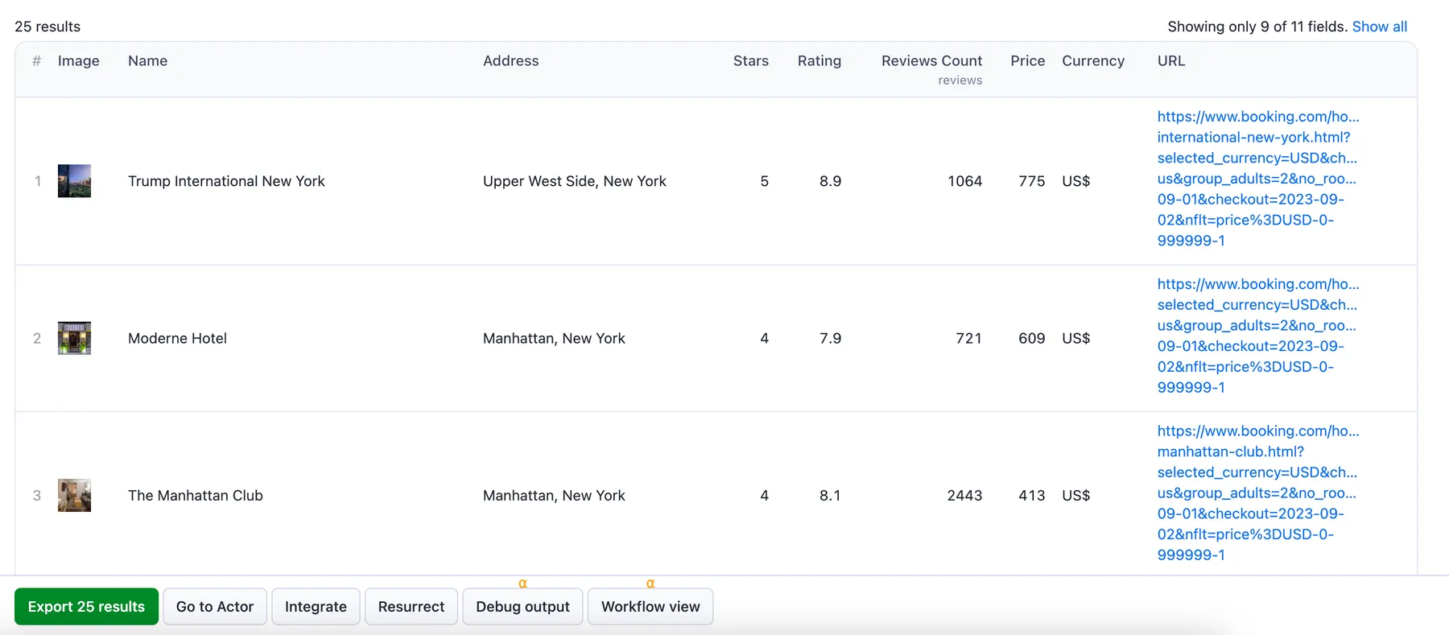Open Debug output

tap(522, 607)
